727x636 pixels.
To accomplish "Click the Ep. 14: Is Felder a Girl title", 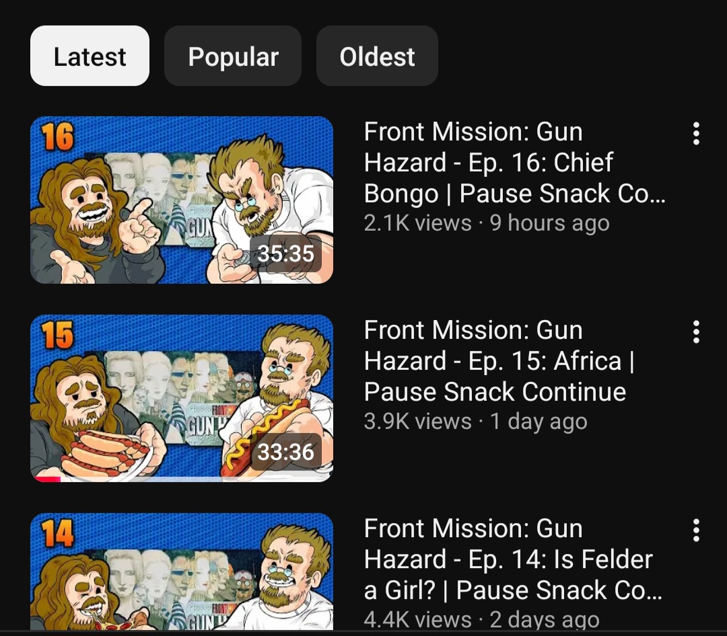I will pos(513,559).
